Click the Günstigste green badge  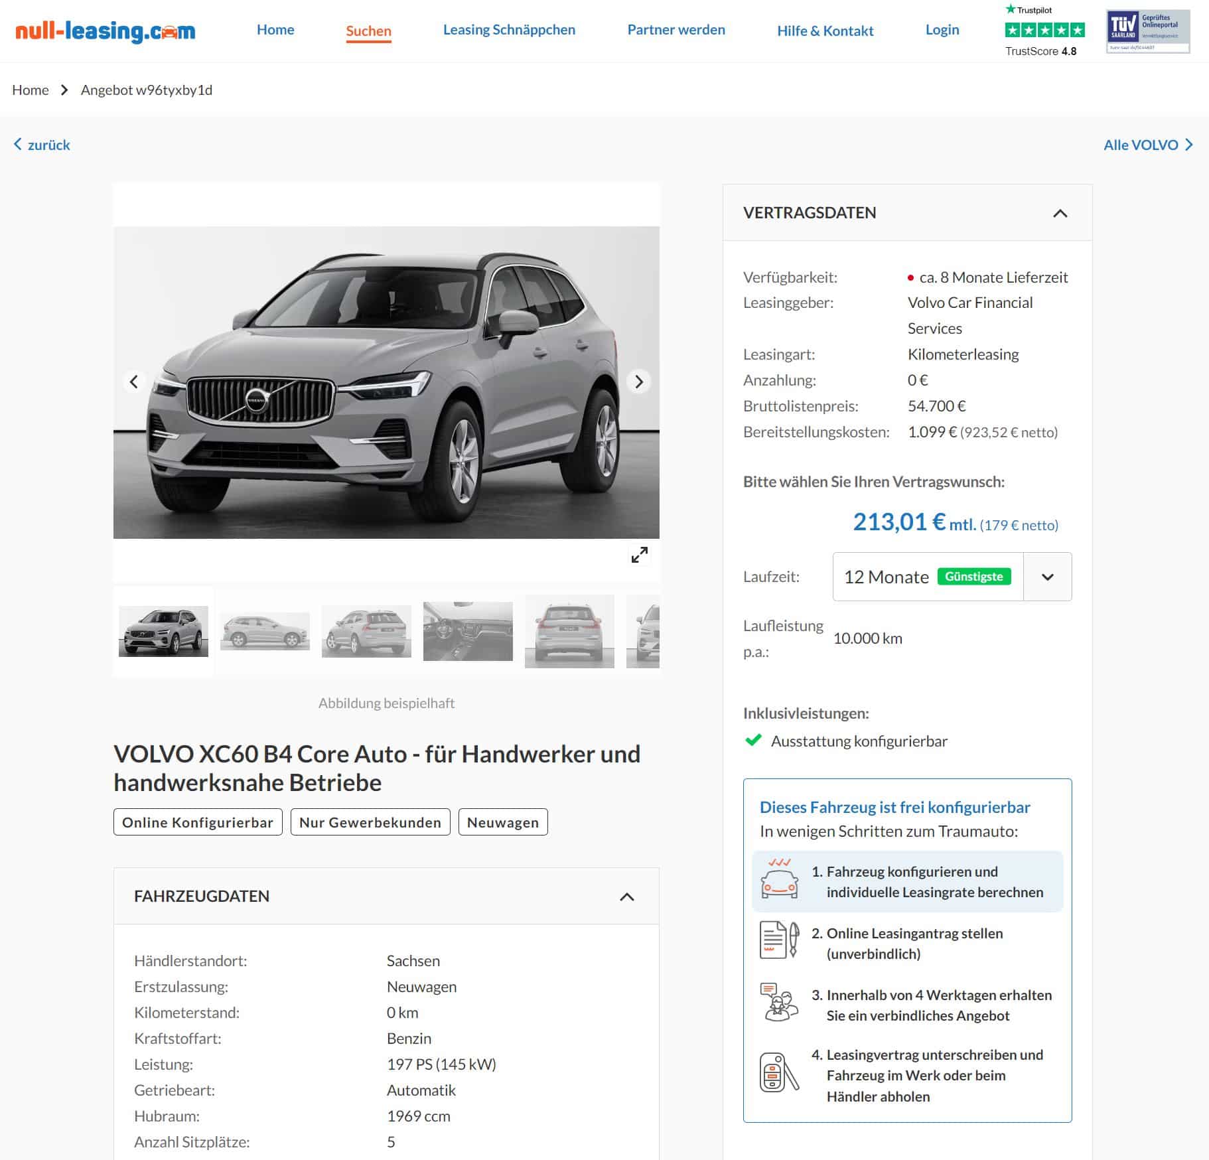click(x=973, y=577)
